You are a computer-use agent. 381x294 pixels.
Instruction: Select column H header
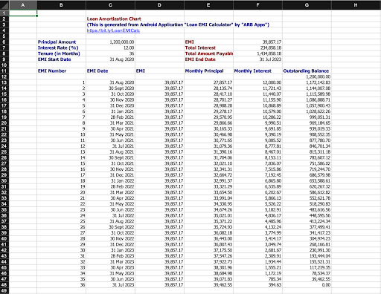356,5
